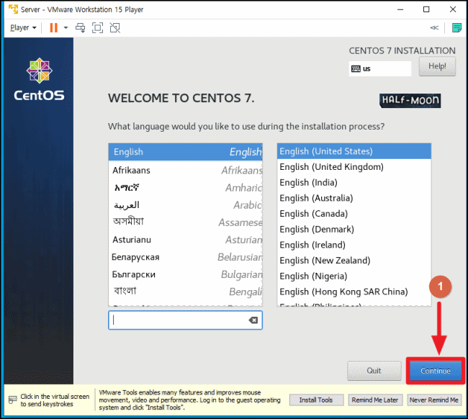Viewport: 468px width, 419px height.
Task: Click the keyboard icon in status bar
Action: (12, 400)
